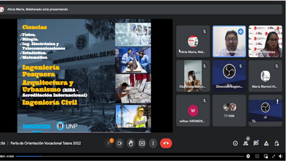Raise your hand in the meeting
Screen dimensions: 286x161
pyautogui.click(x=131, y=143)
